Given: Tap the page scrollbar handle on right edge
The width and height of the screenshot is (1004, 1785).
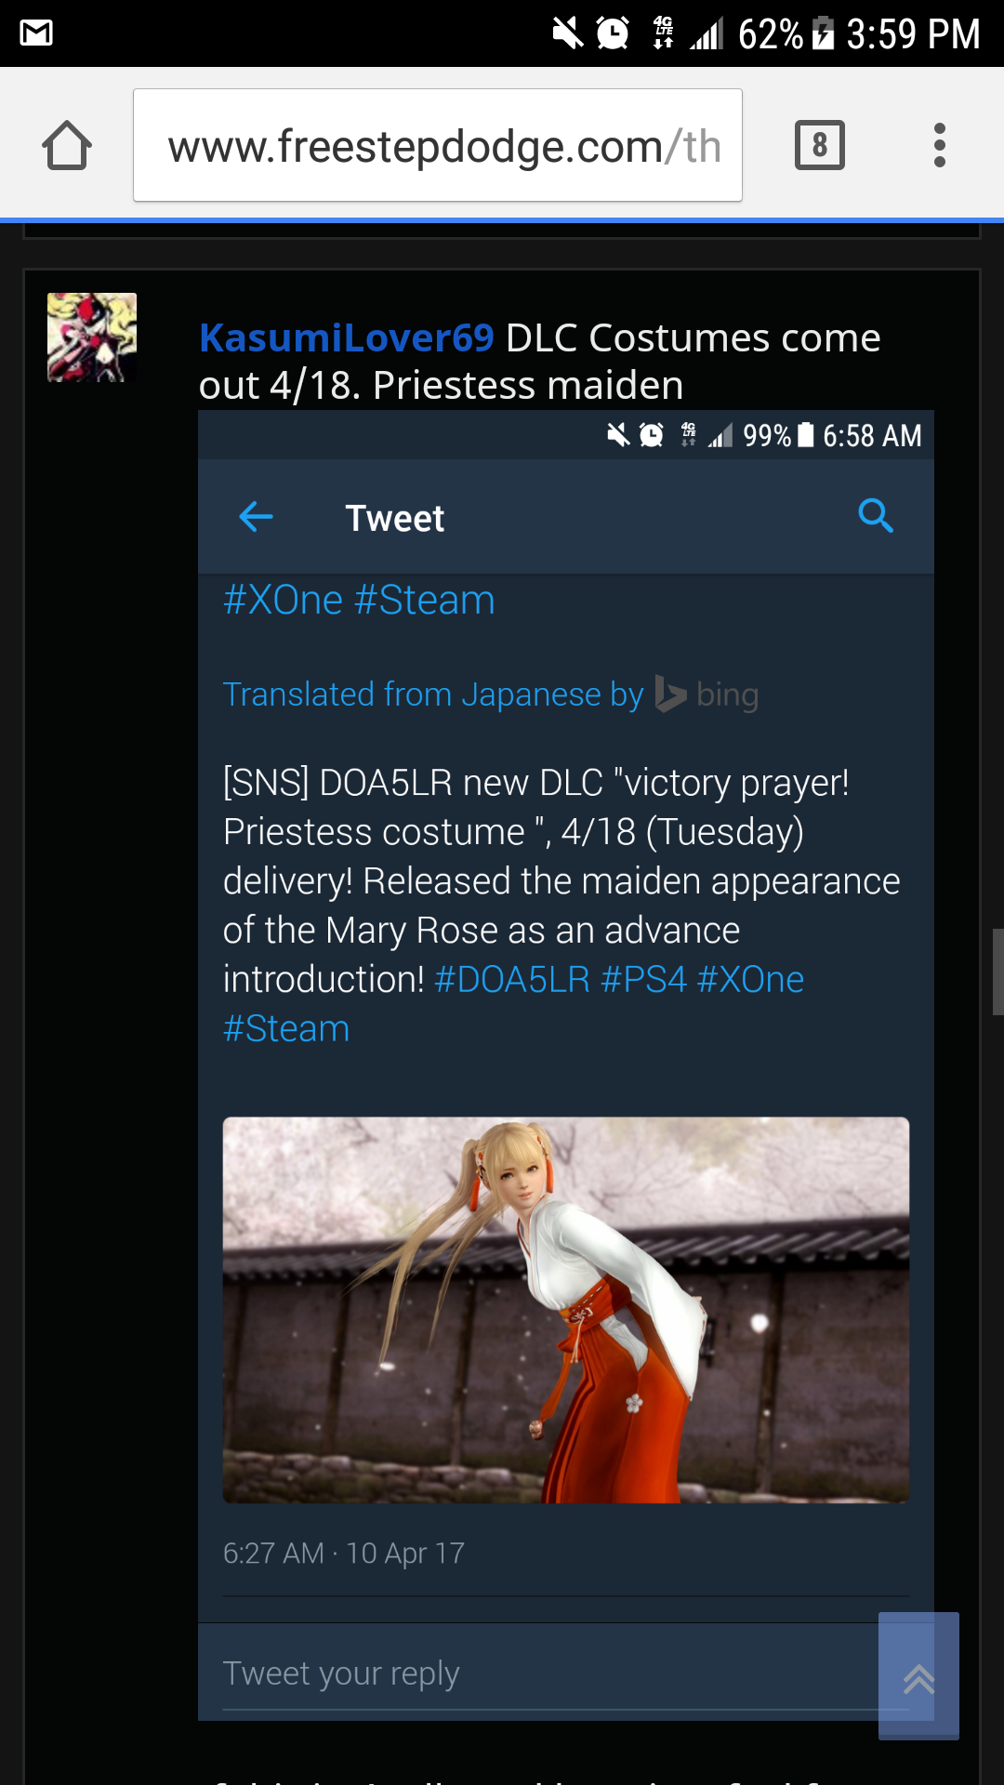Looking at the screenshot, I should point(997,972).
